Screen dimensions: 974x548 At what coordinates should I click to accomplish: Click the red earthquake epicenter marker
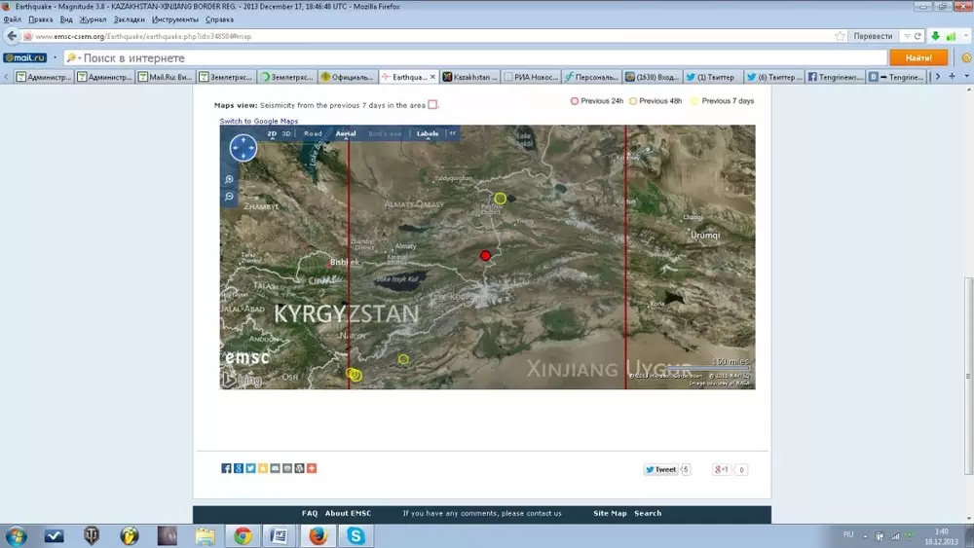486,256
